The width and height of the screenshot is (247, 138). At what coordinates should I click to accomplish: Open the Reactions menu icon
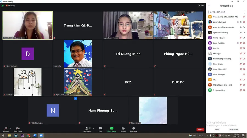(x=133, y=128)
